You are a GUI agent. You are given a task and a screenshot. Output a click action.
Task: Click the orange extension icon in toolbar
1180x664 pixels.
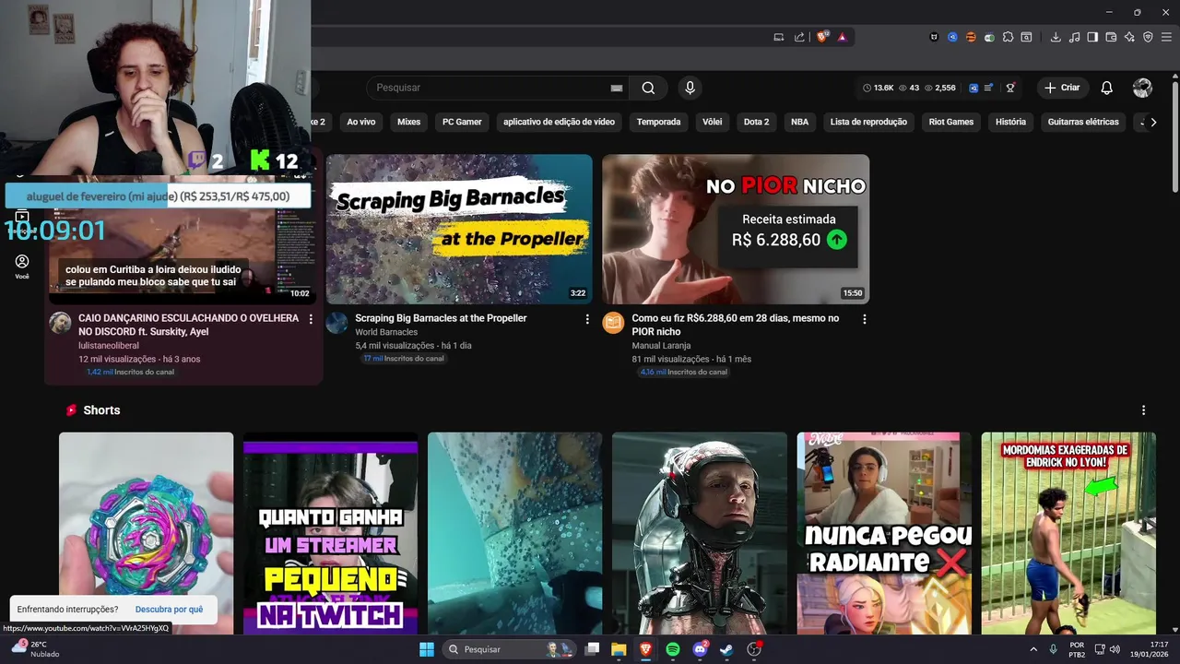pyautogui.click(x=971, y=37)
